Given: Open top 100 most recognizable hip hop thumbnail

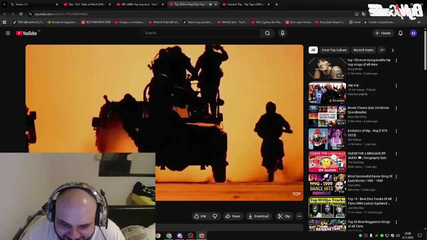Looking at the screenshot, I should (x=327, y=68).
